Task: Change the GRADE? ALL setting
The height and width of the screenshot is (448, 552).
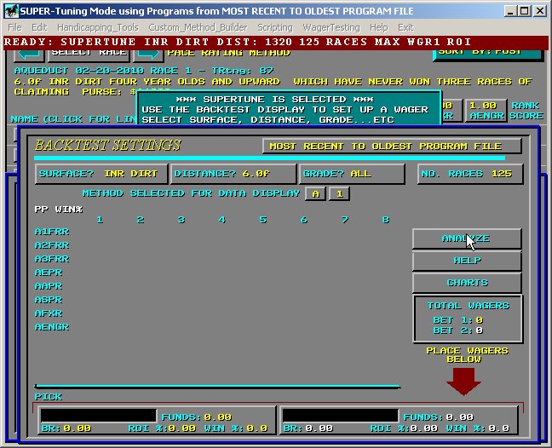Action: coord(352,174)
